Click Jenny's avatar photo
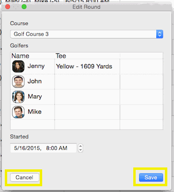This screenshot has height=192, width=174. [18, 66]
